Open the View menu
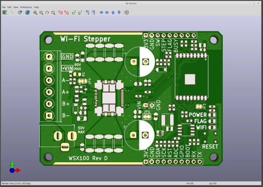Image resolution: width=263 pixels, height=187 pixels. tap(16, 7)
